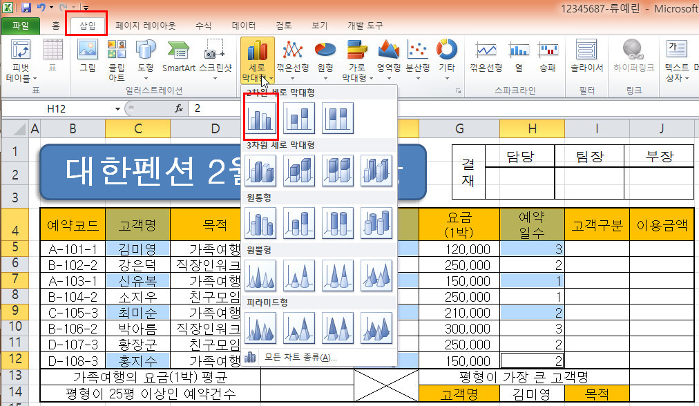Add a 슬라이서 (Slicer) filter

tap(586, 56)
